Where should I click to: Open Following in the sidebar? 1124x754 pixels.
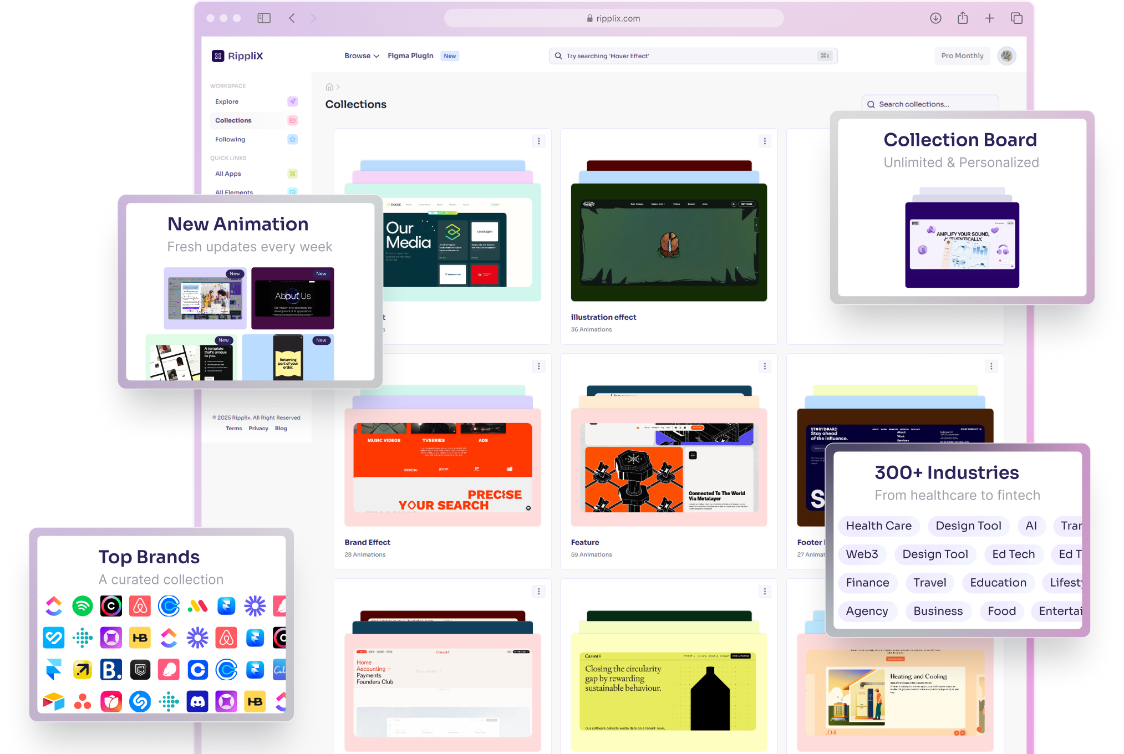point(230,139)
